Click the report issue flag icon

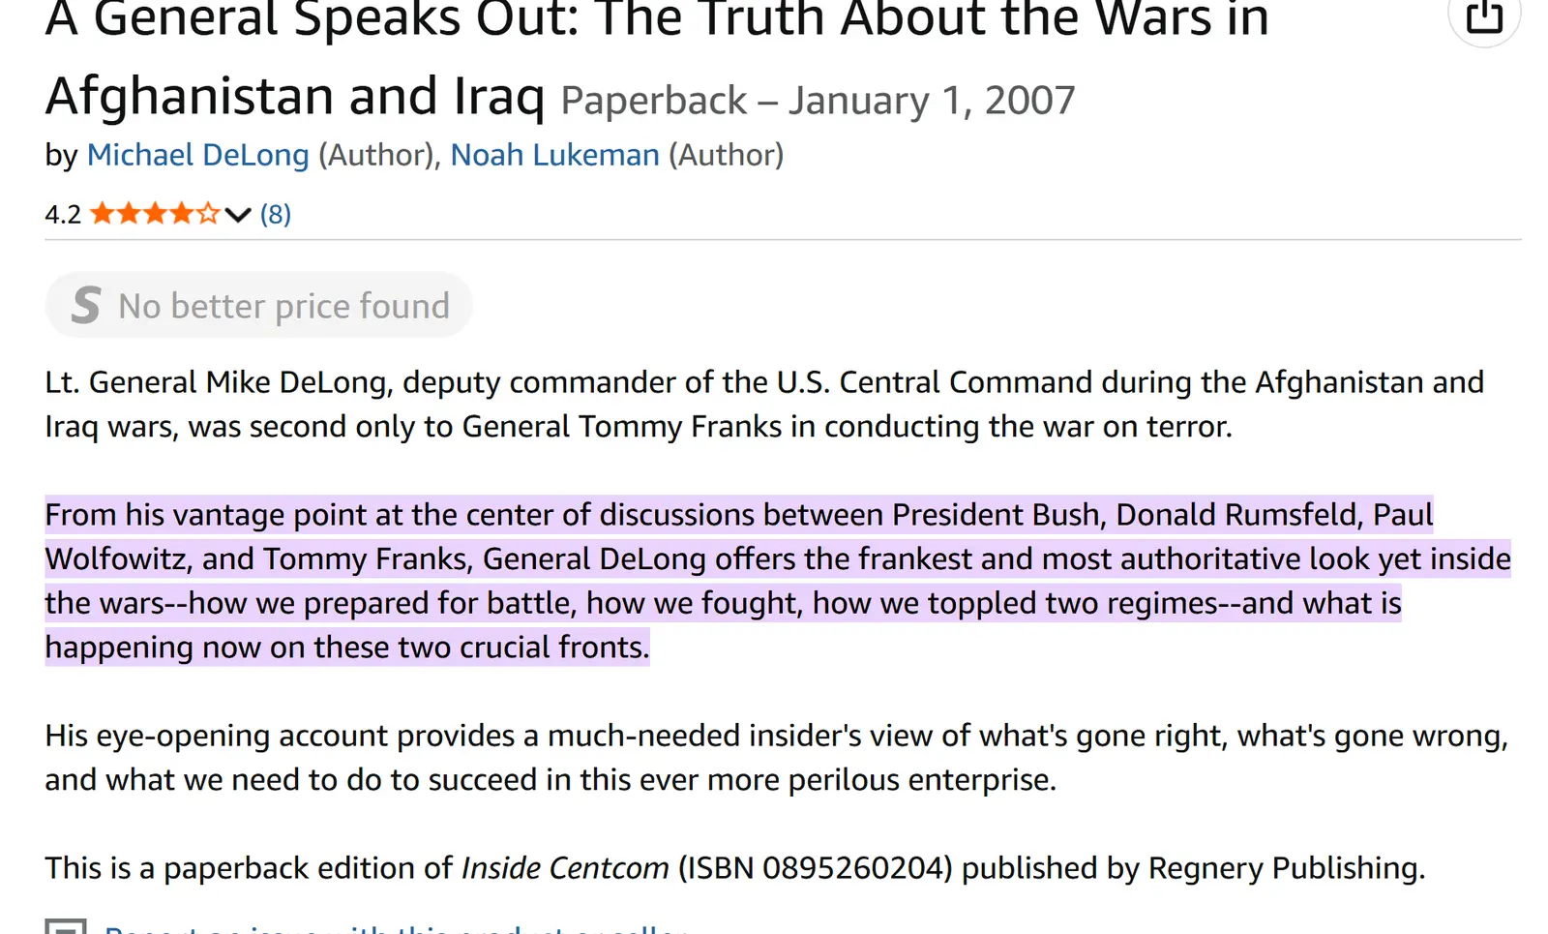[66, 927]
